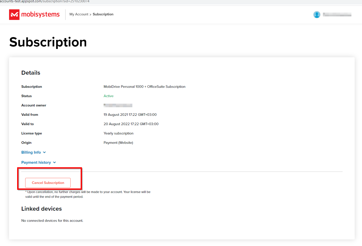Click the 'Status' label
The image size is (362, 246).
click(x=26, y=96)
